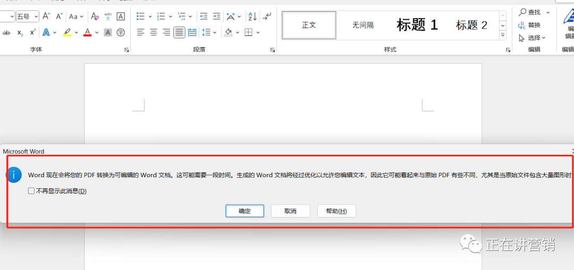This screenshot has width=574, height=270.
Task: Align text right
Action: [166, 32]
